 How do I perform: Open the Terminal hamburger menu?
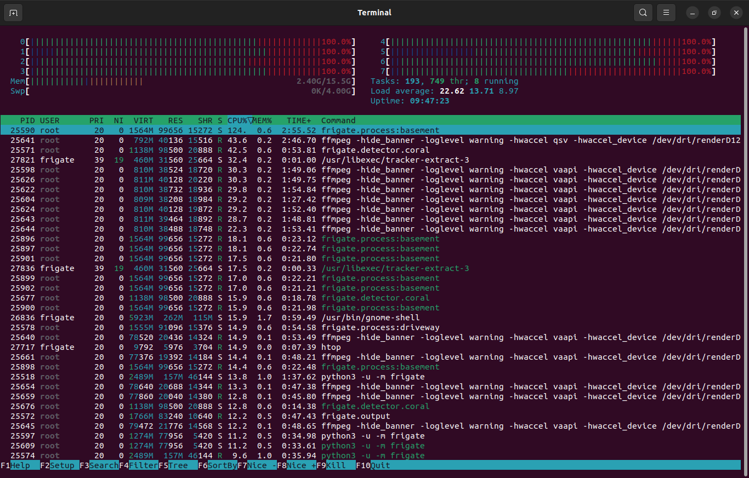tap(666, 12)
